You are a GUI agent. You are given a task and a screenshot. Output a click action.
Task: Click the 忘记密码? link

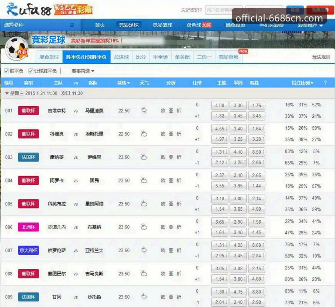pos(191,10)
